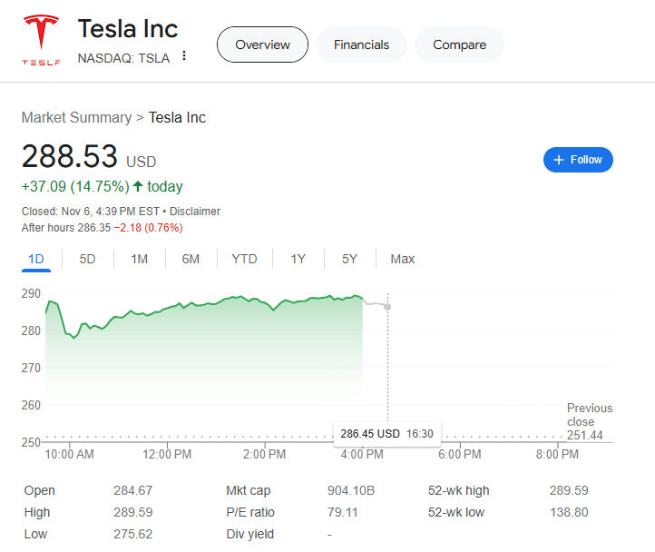Open the Disclaimer link

(x=195, y=212)
